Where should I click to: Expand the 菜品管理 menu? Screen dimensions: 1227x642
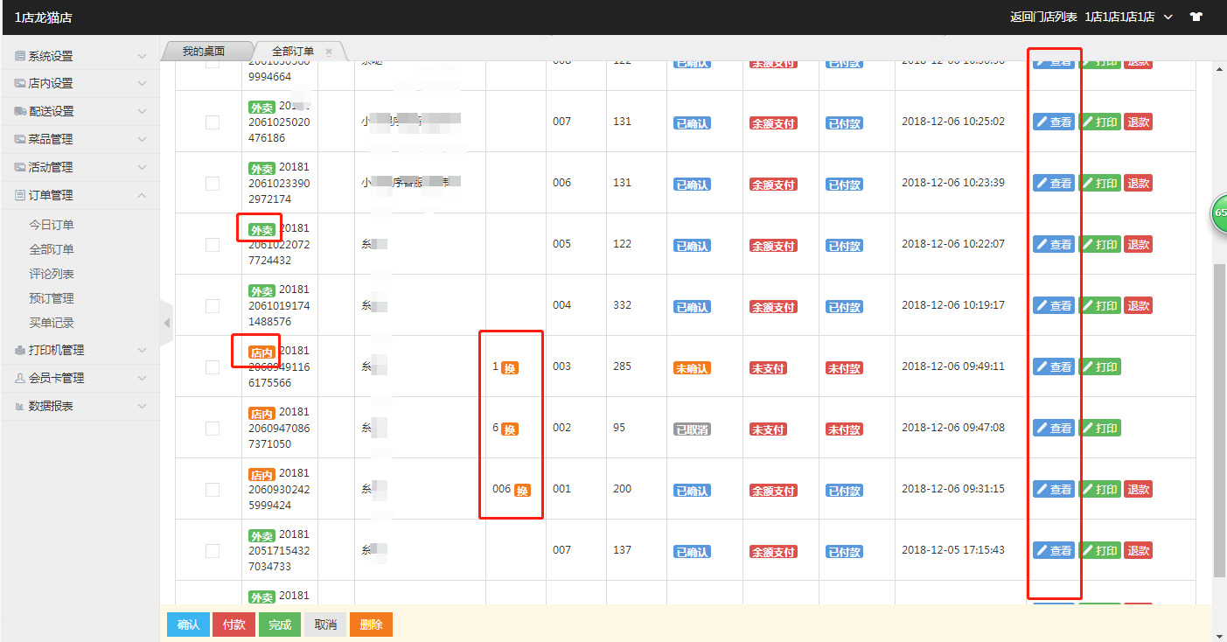coord(80,139)
